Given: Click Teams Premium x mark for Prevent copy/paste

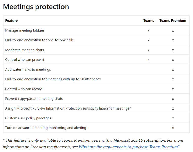Looking at the screenshot, I should click(x=173, y=99).
